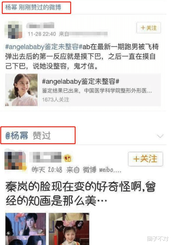Select the 杨幂 刚刚赞过的微博 header

33,7
